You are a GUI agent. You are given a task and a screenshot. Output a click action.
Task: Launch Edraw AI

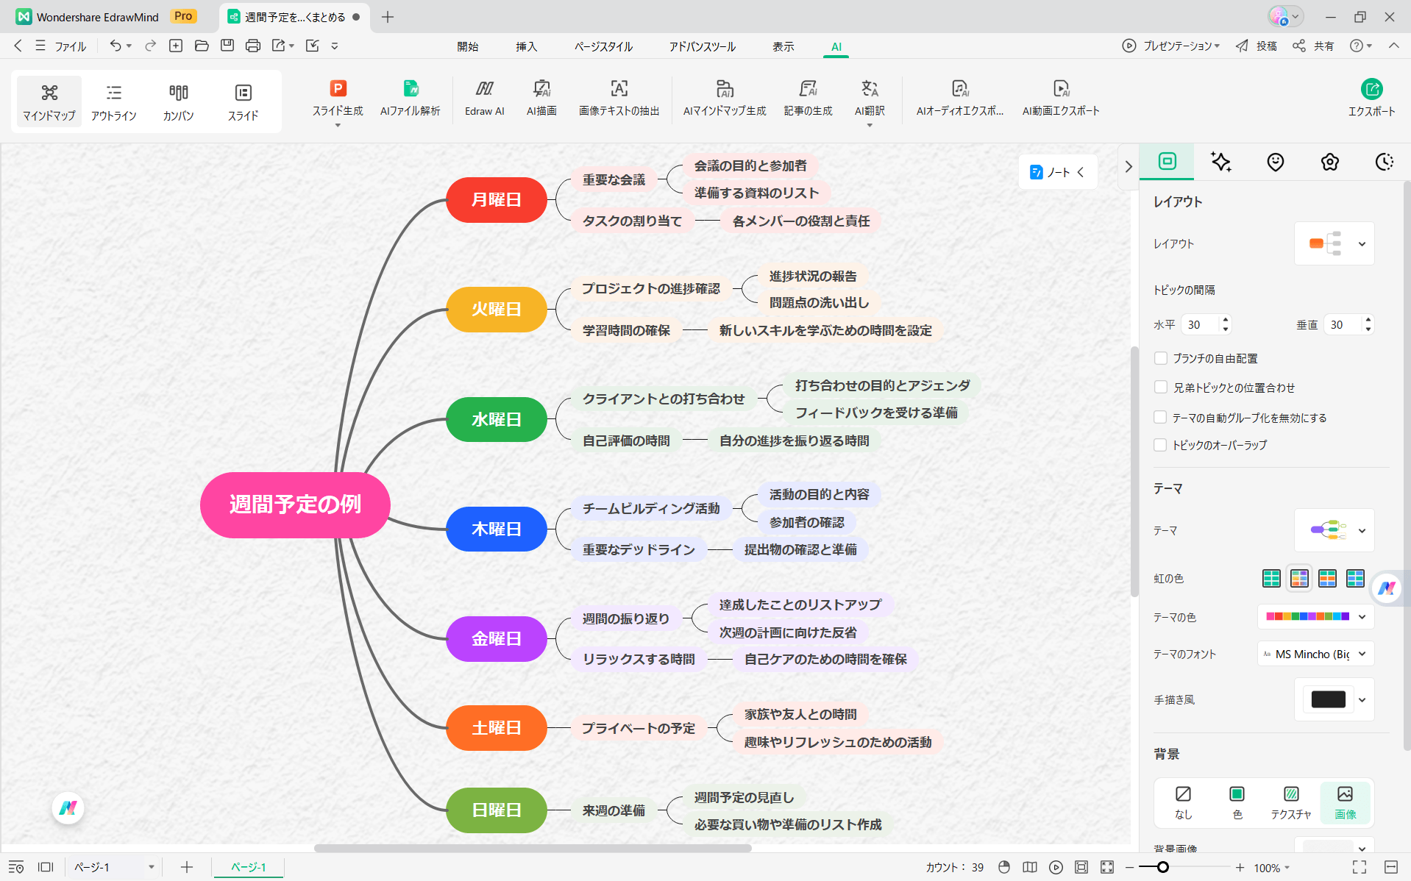coord(485,99)
